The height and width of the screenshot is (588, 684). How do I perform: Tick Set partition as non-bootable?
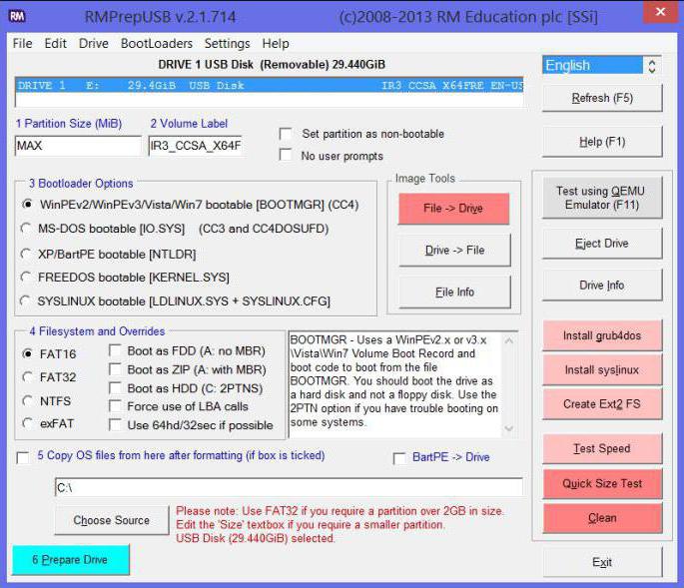pos(286,134)
